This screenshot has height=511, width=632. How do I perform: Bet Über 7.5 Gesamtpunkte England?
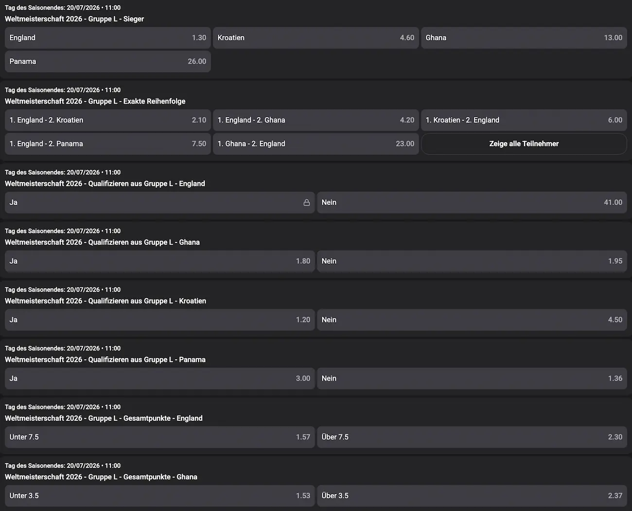pos(472,437)
